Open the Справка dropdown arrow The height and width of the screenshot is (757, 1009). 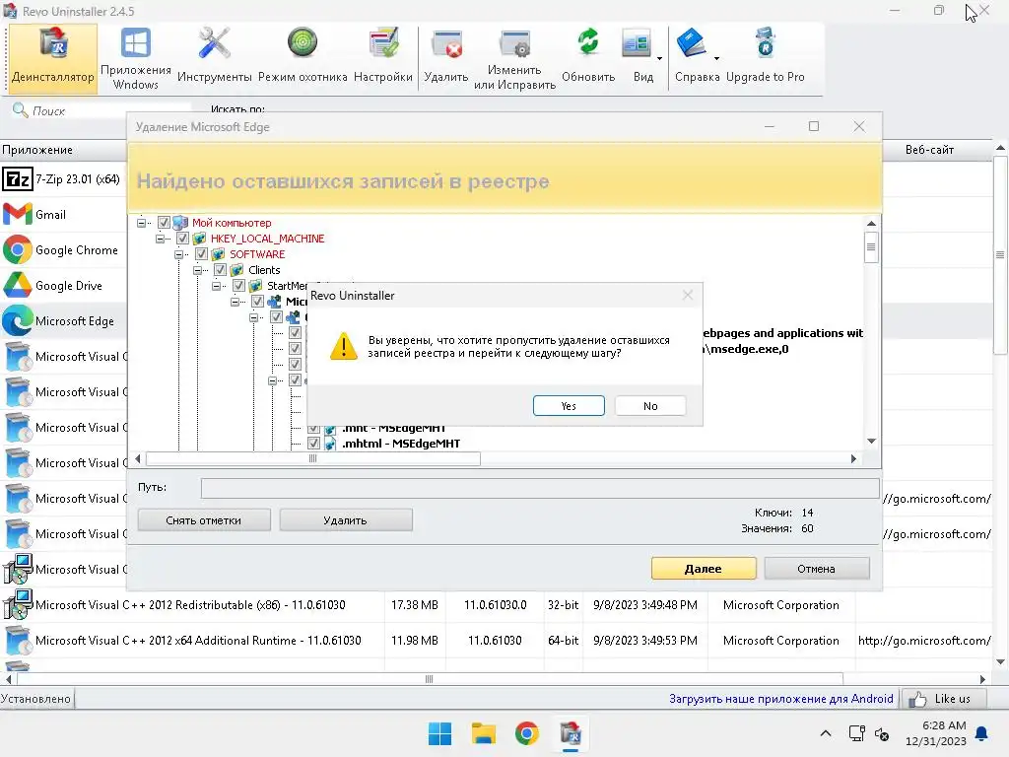point(716,58)
